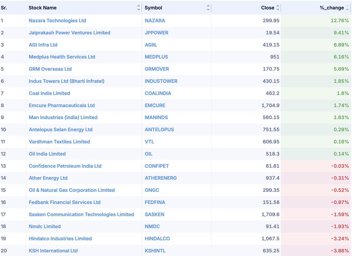Open Sasken Communication Technologies Limited link
The height and width of the screenshot is (256, 352).
coord(82,214)
